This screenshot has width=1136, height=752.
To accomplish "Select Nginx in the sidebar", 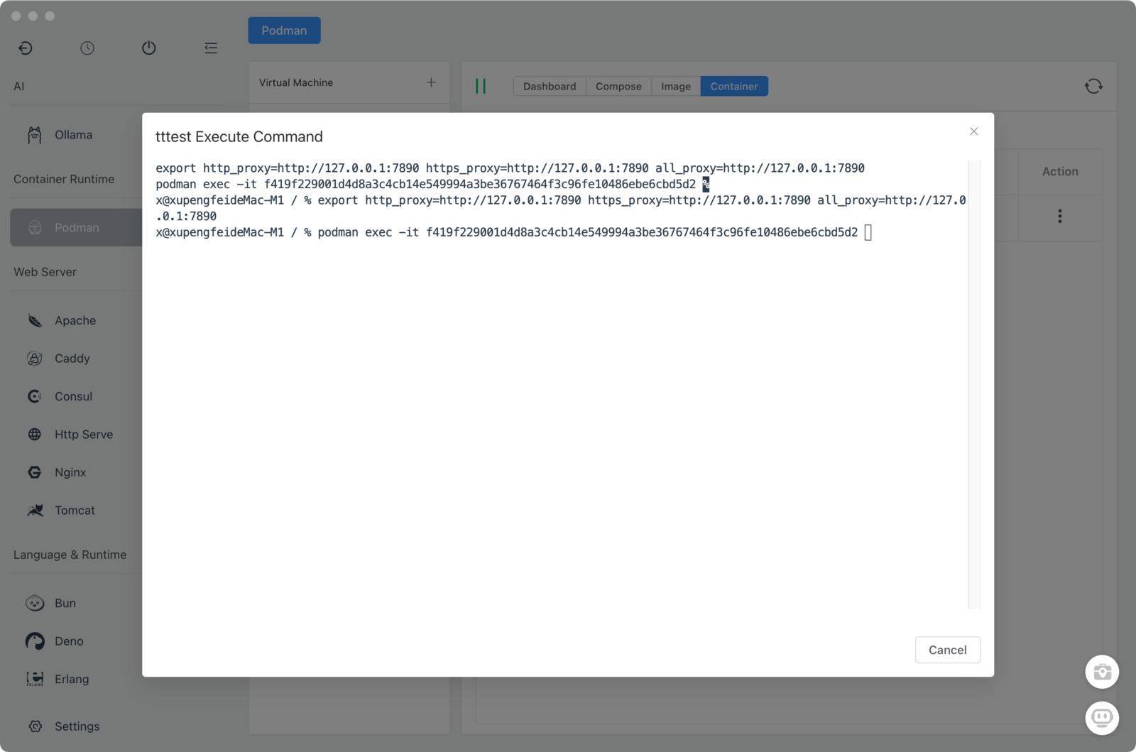I will click(70, 472).
